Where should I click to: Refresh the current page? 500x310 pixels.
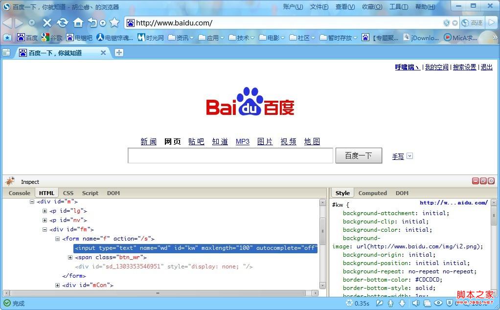click(63, 22)
